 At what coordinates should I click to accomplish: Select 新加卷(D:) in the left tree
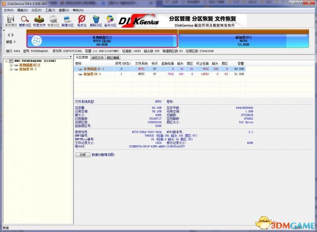28,69
